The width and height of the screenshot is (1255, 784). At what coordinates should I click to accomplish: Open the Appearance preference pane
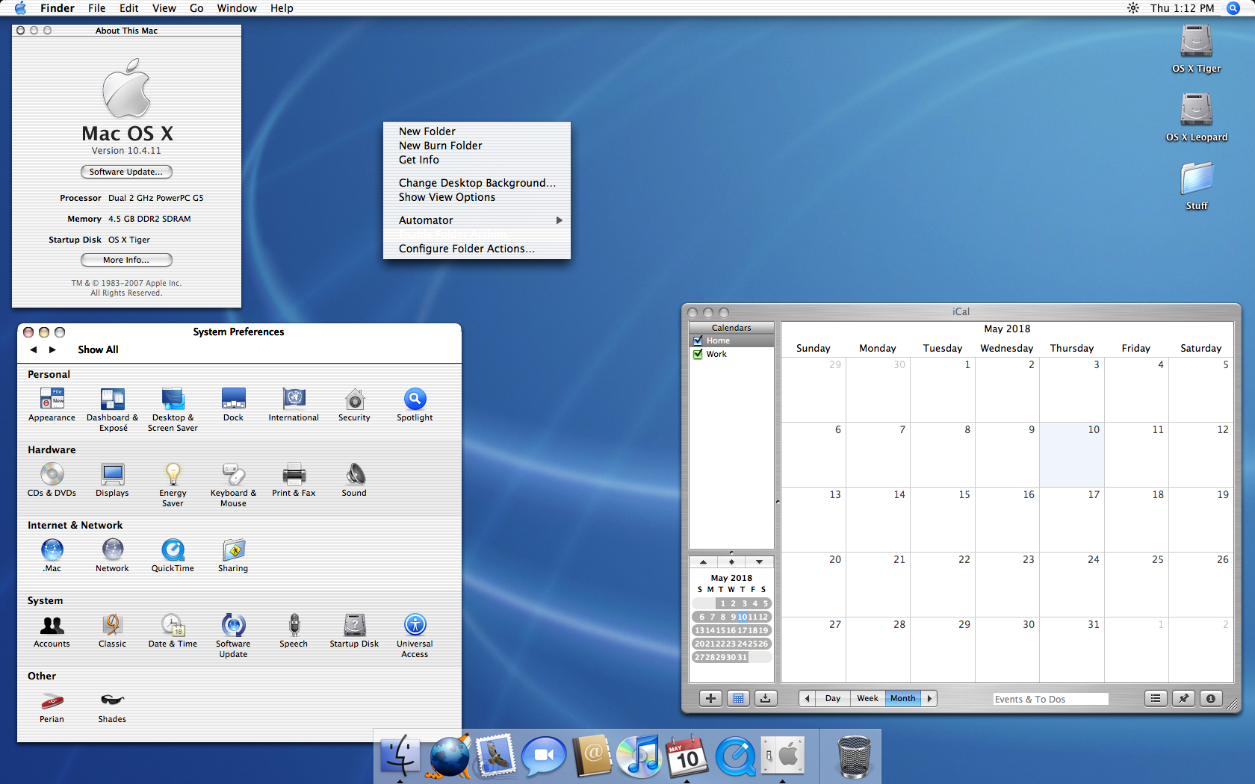pyautogui.click(x=52, y=405)
